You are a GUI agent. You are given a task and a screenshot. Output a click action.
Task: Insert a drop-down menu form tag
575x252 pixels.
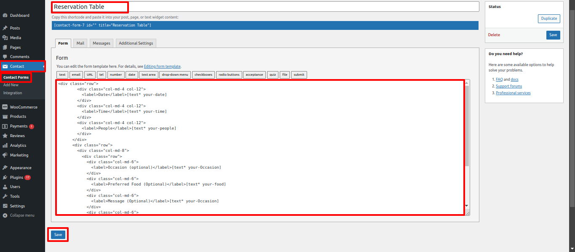pyautogui.click(x=175, y=75)
